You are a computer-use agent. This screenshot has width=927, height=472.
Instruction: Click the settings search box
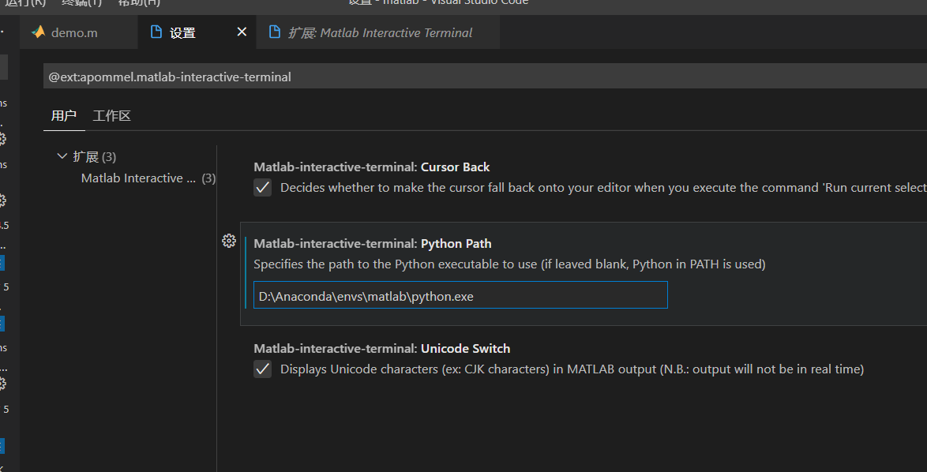(474, 77)
